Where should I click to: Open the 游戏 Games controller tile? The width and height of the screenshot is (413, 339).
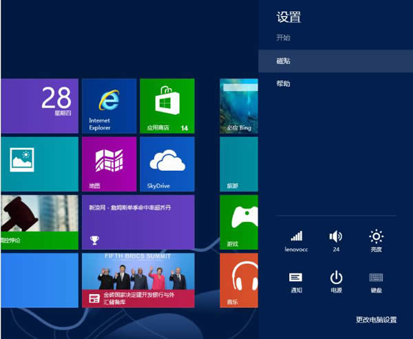click(x=239, y=223)
